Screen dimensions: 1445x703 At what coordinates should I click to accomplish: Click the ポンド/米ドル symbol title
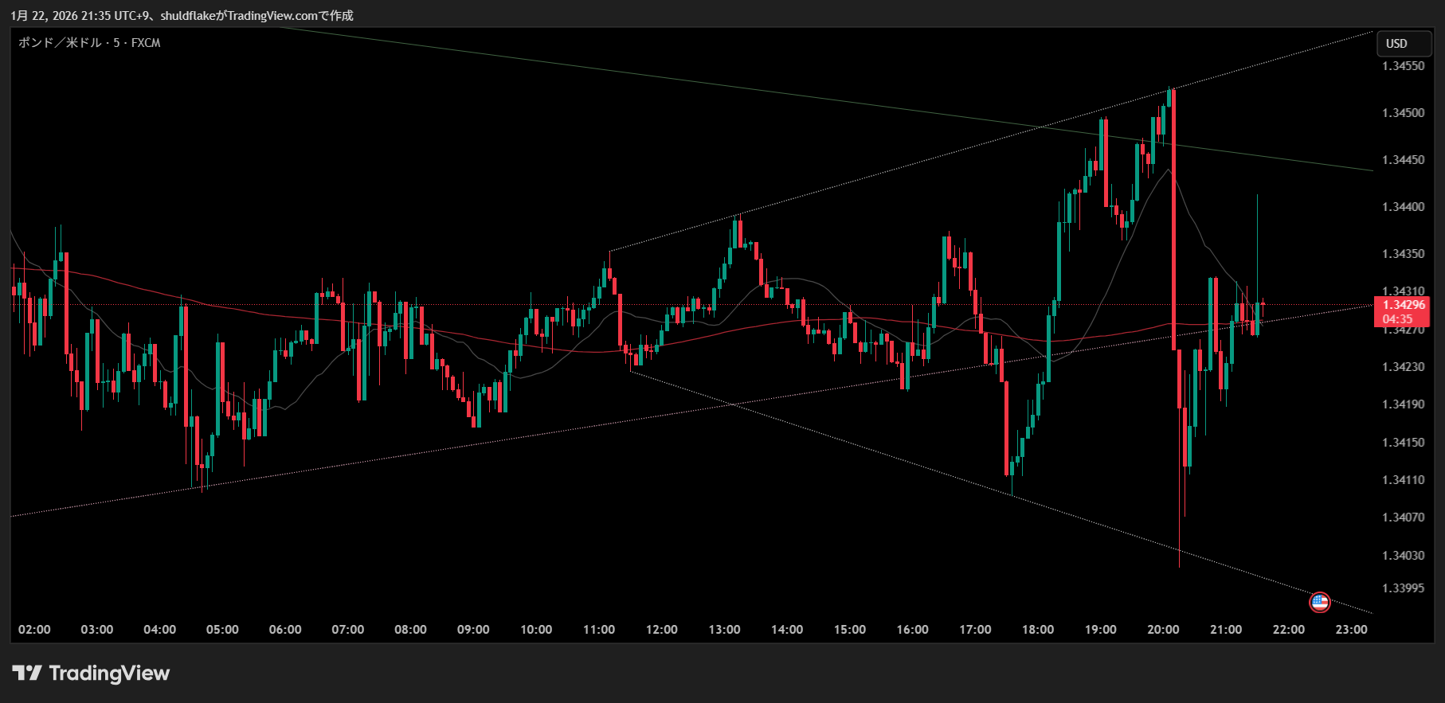(x=59, y=43)
